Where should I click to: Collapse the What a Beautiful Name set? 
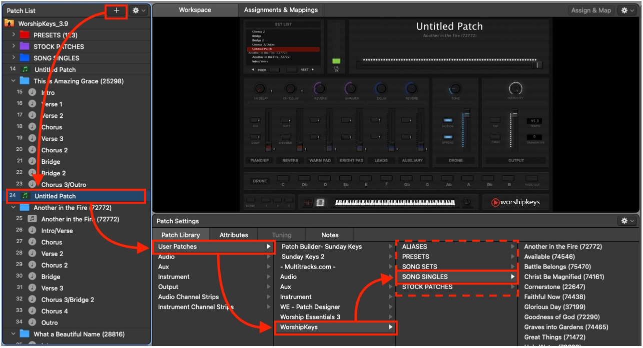coord(14,334)
